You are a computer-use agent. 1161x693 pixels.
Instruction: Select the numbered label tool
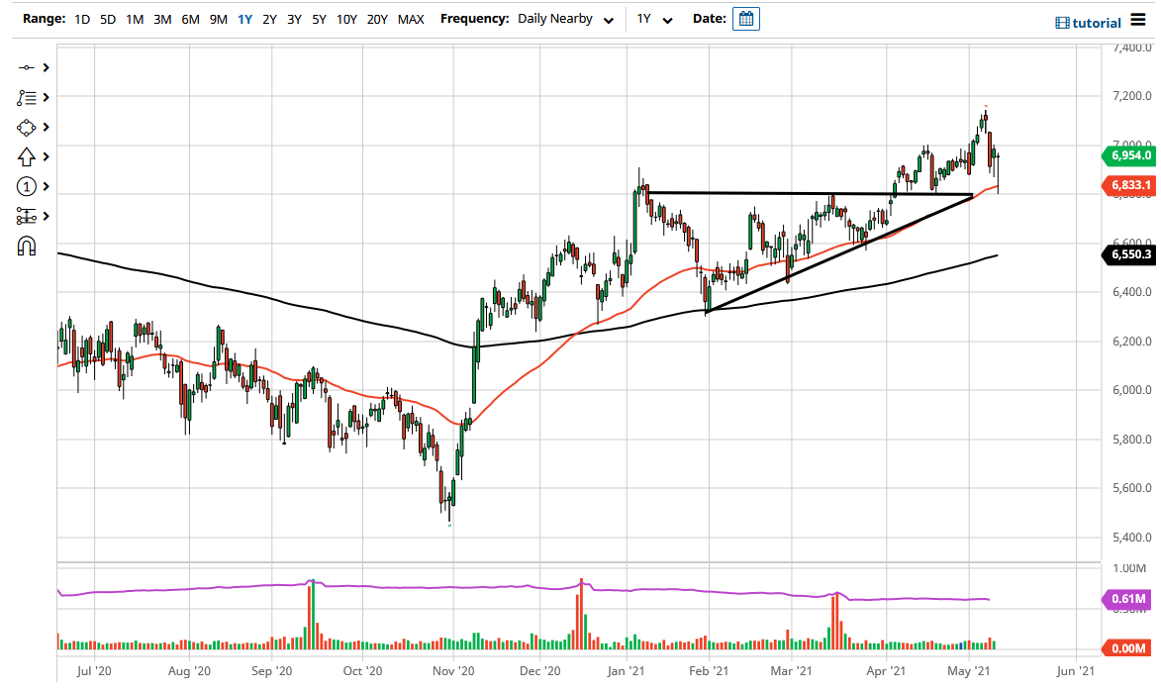pyautogui.click(x=27, y=186)
